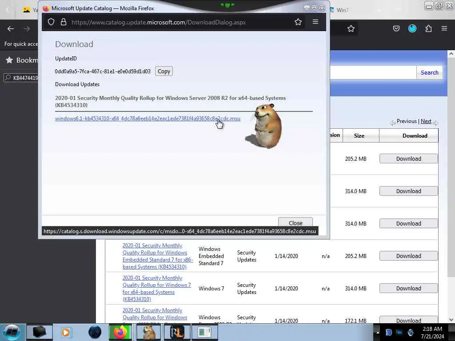Click the hamster app taskbar icon
The width and height of the screenshot is (455, 341).
click(x=148, y=332)
